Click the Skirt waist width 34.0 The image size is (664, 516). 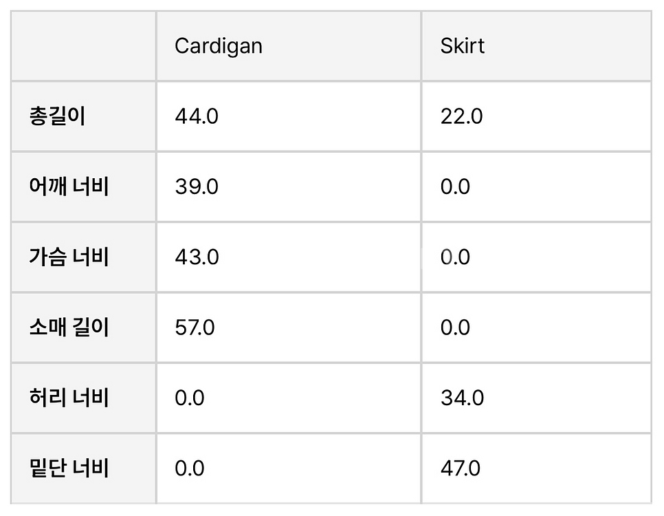click(x=462, y=398)
